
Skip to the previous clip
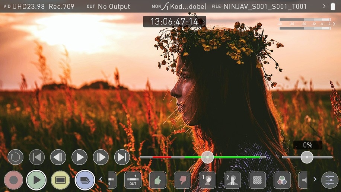tap(37, 157)
